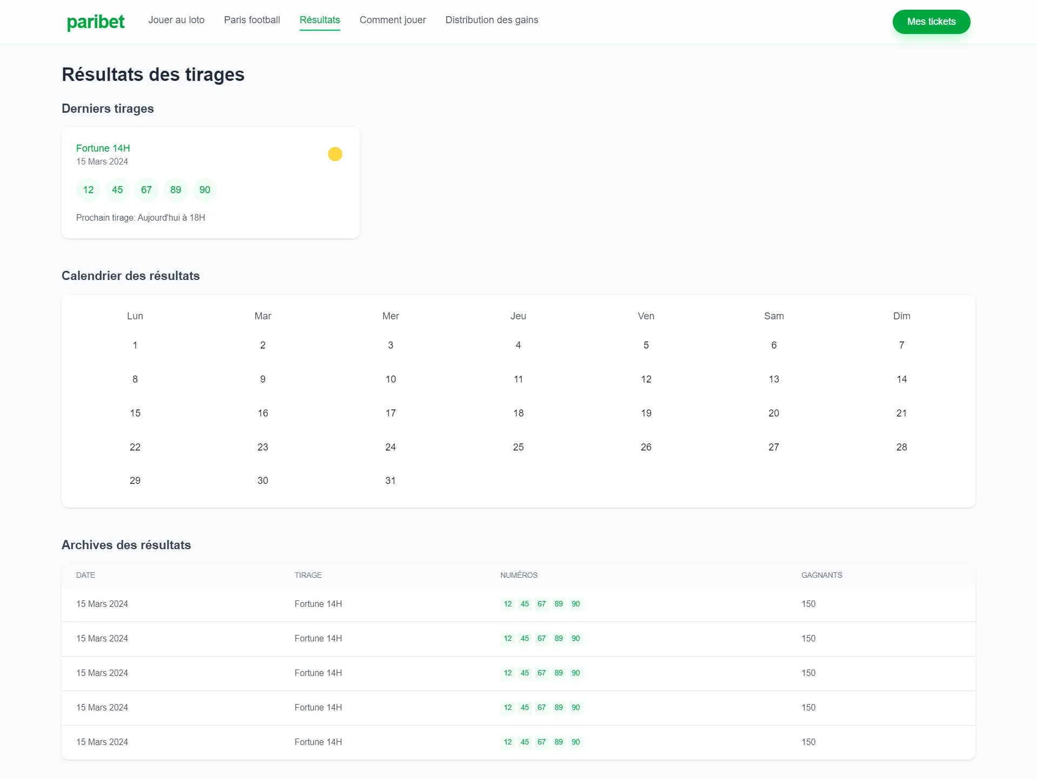Choose day 20 in the calendar

[x=773, y=413]
